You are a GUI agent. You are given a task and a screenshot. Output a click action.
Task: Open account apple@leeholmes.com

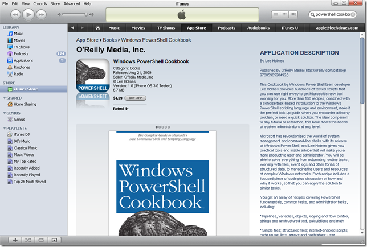click(337, 28)
